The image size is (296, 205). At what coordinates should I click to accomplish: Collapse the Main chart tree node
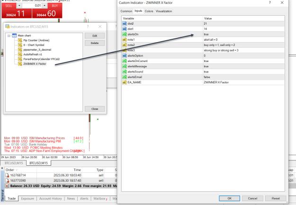[9, 36]
